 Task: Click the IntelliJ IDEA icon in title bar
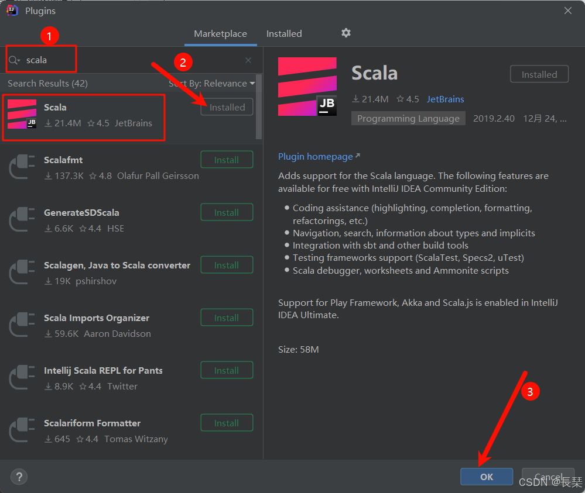(12, 11)
